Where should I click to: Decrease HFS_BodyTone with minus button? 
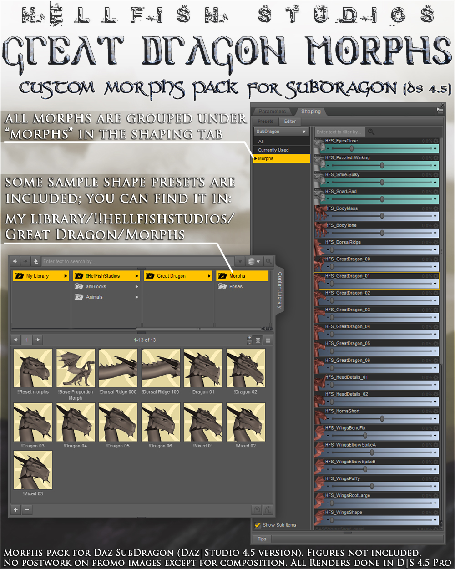pos(328,233)
